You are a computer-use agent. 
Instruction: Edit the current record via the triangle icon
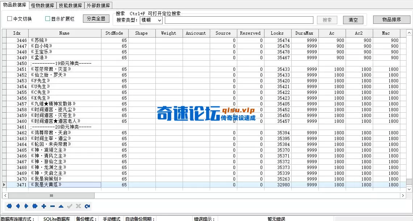[x=61, y=206]
